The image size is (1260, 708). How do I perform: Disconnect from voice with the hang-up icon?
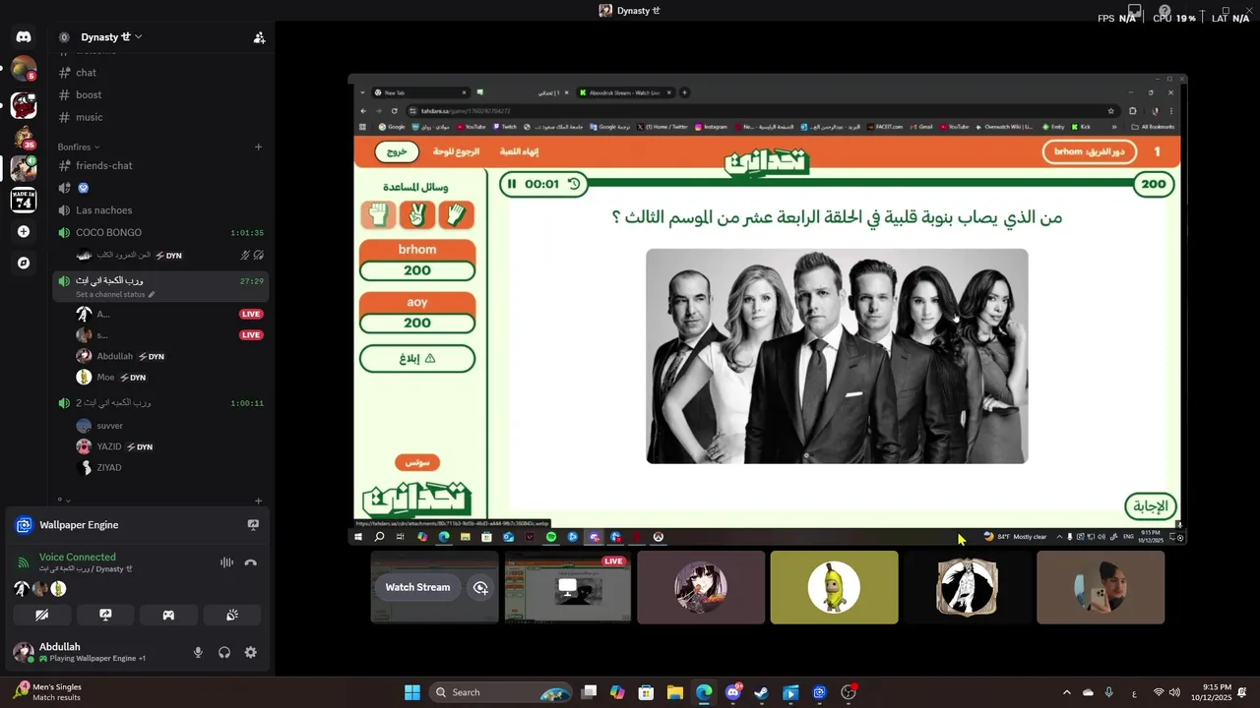(x=250, y=562)
